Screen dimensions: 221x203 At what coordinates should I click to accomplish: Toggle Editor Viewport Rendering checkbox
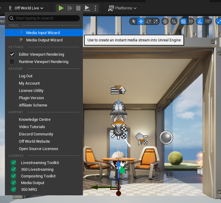tap(12, 54)
